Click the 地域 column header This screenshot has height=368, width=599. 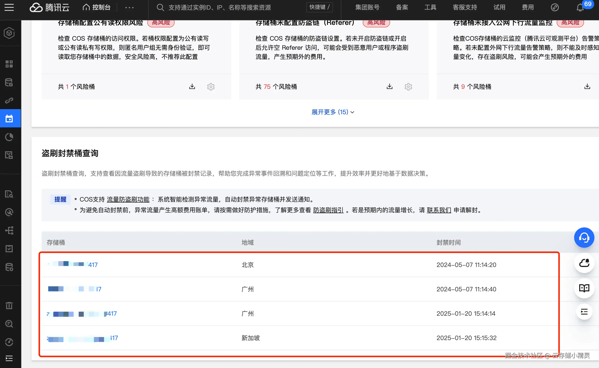[248, 242]
